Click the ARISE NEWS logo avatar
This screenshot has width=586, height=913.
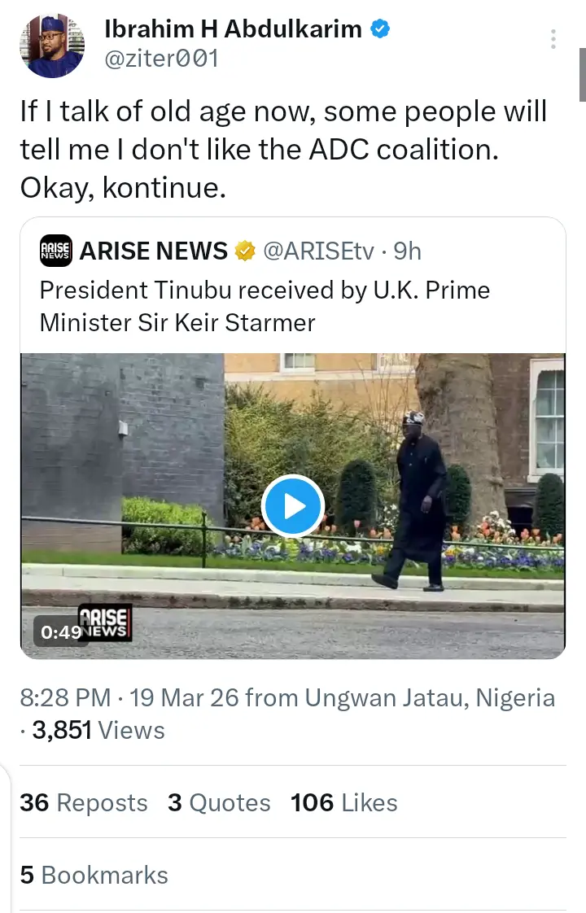pos(56,252)
